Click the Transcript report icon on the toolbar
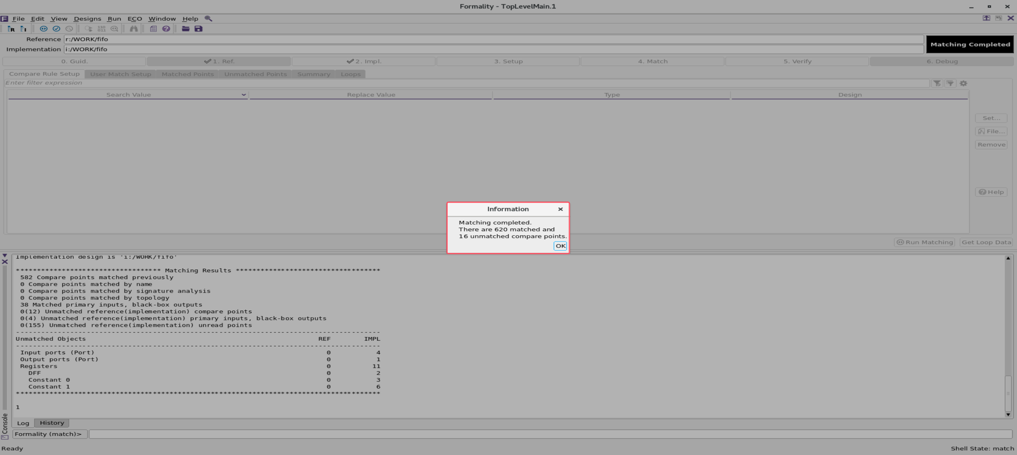Viewport: 1017px width, 455px height. point(153,29)
